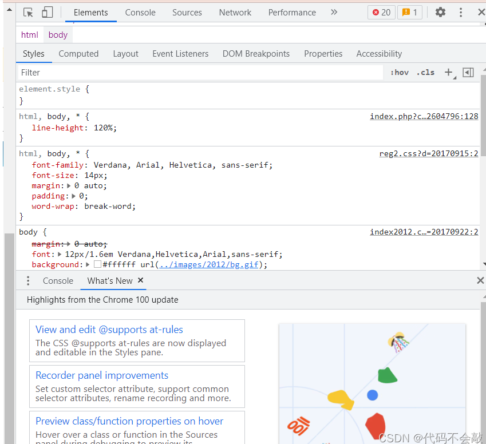Screen dimensions: 486x444
Task: Click the red 20 errors counter
Action: click(x=382, y=13)
